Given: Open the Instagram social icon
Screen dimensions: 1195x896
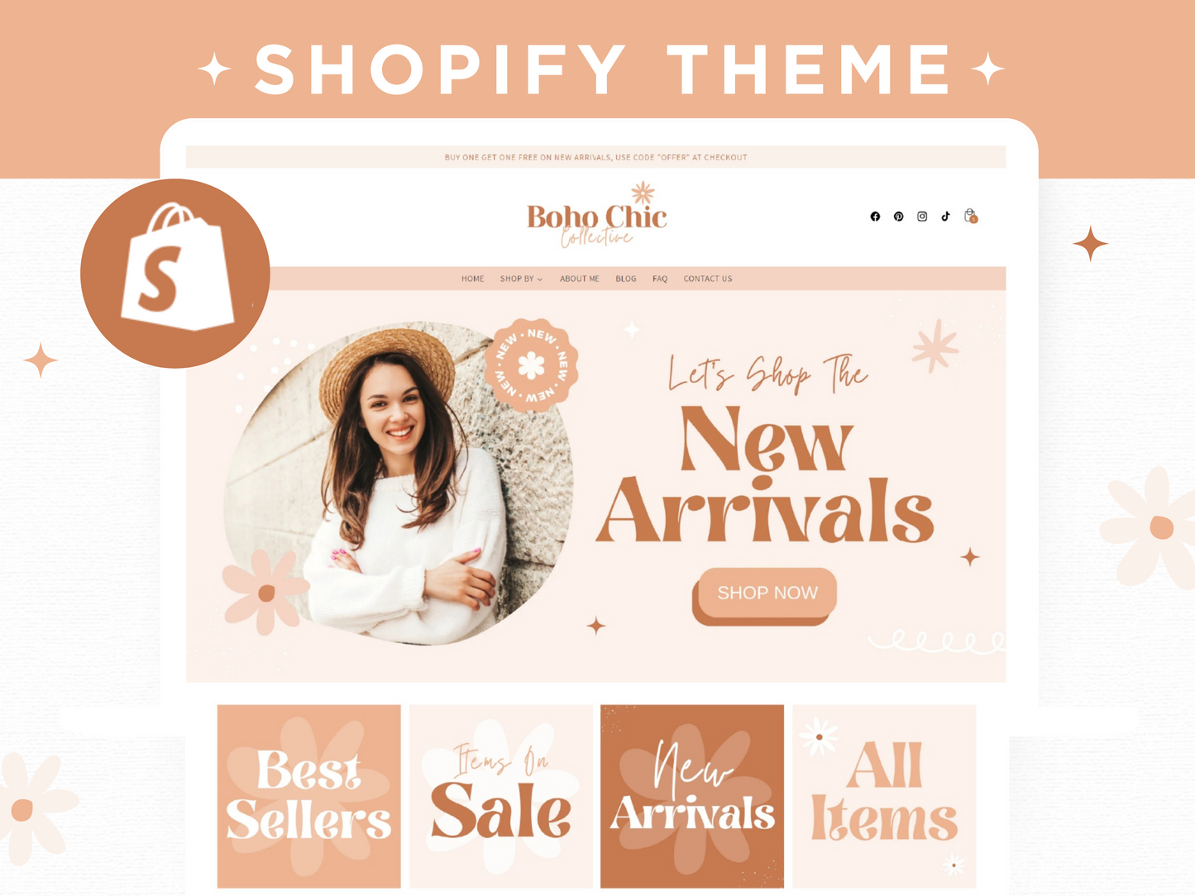Looking at the screenshot, I should [x=922, y=217].
